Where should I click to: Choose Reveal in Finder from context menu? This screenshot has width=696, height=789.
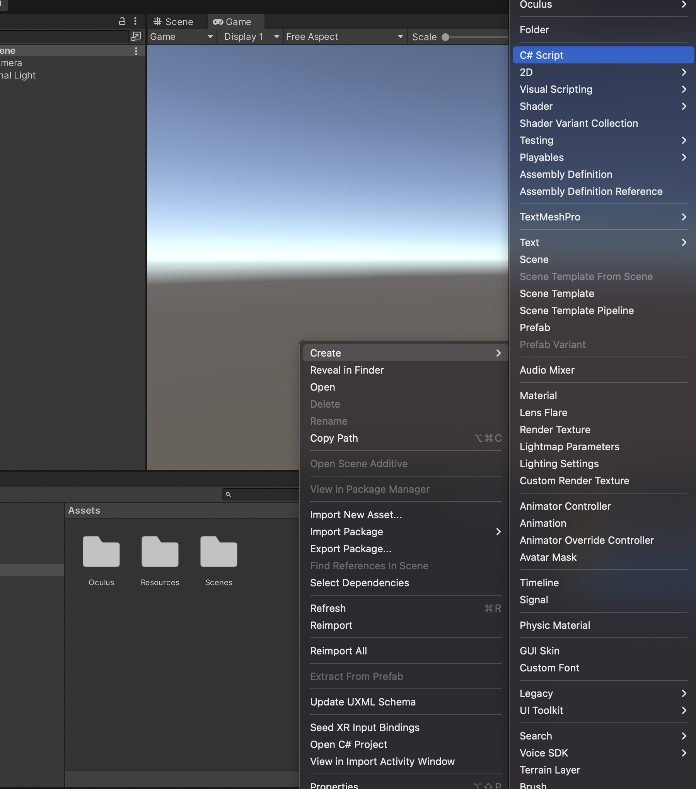click(x=347, y=370)
